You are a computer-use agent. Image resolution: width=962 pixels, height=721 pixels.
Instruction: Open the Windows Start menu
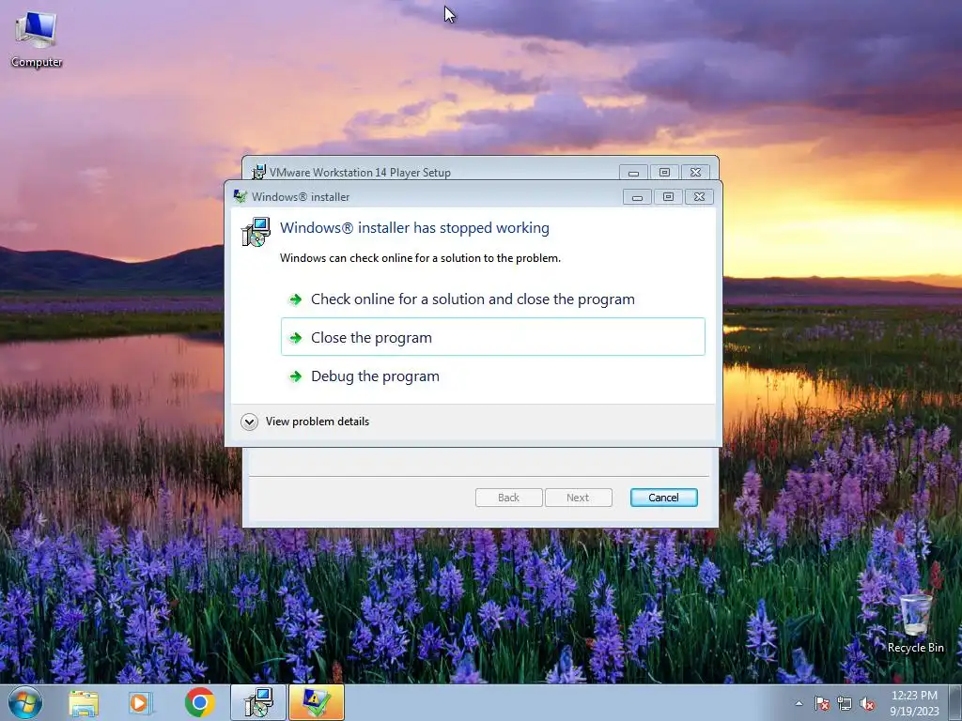pos(25,702)
